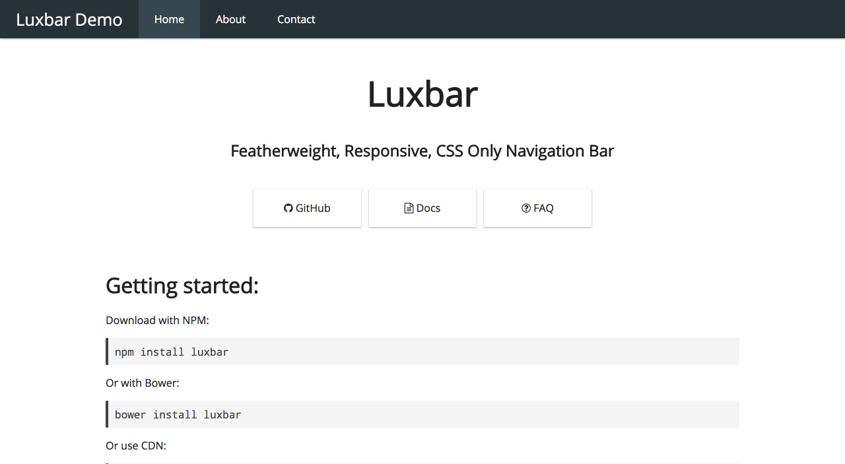Click the Download with NPM label
The height and width of the screenshot is (464, 845).
point(157,320)
